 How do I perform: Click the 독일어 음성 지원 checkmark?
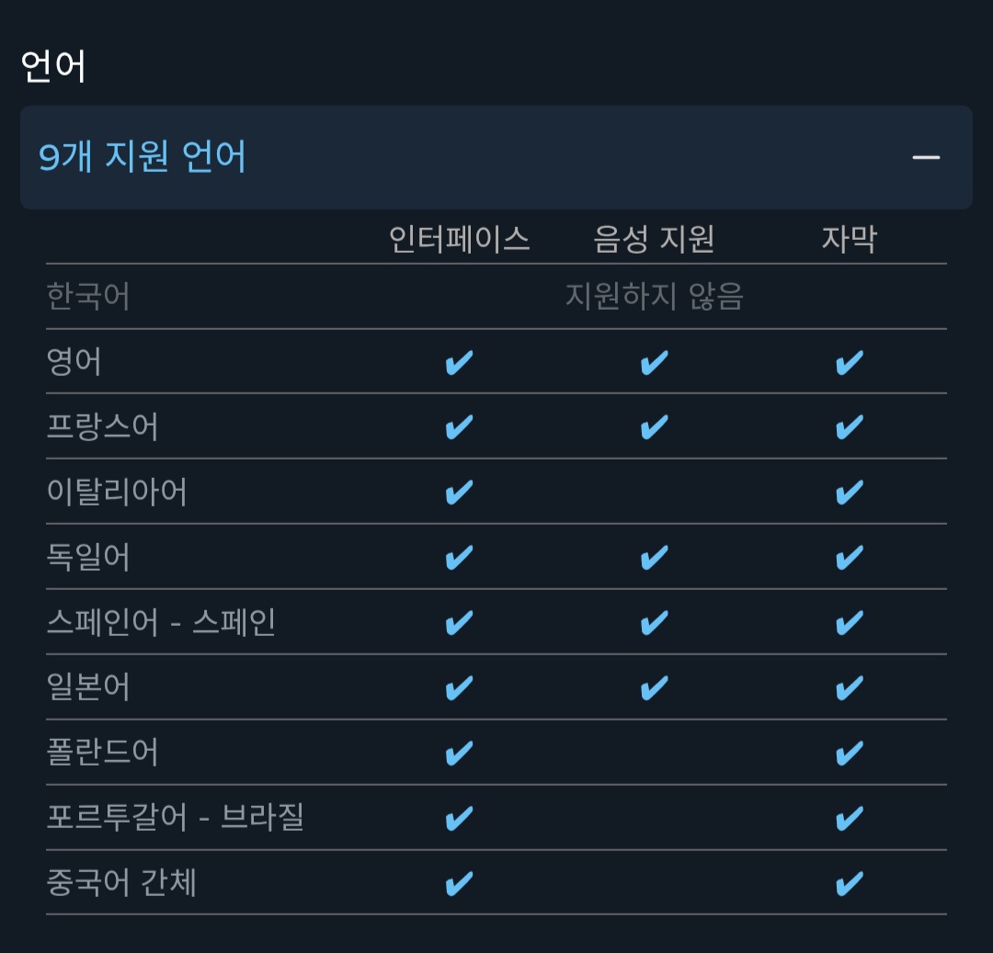click(x=654, y=558)
